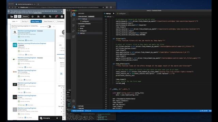The image size is (218, 122).
Task: Open Machine Learning Infrastructure Engineer job
Action: click(32, 43)
